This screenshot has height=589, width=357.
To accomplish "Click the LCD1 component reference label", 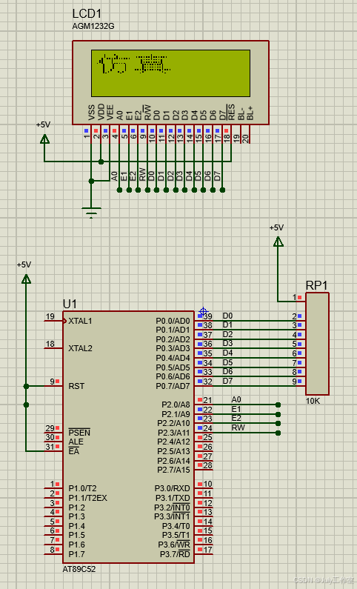I will (87, 14).
